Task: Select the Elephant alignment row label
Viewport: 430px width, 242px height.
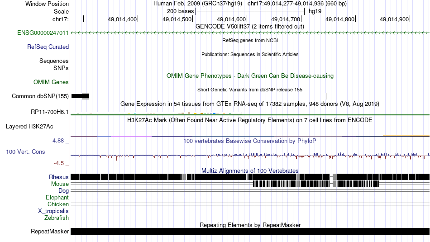Action: point(57,198)
